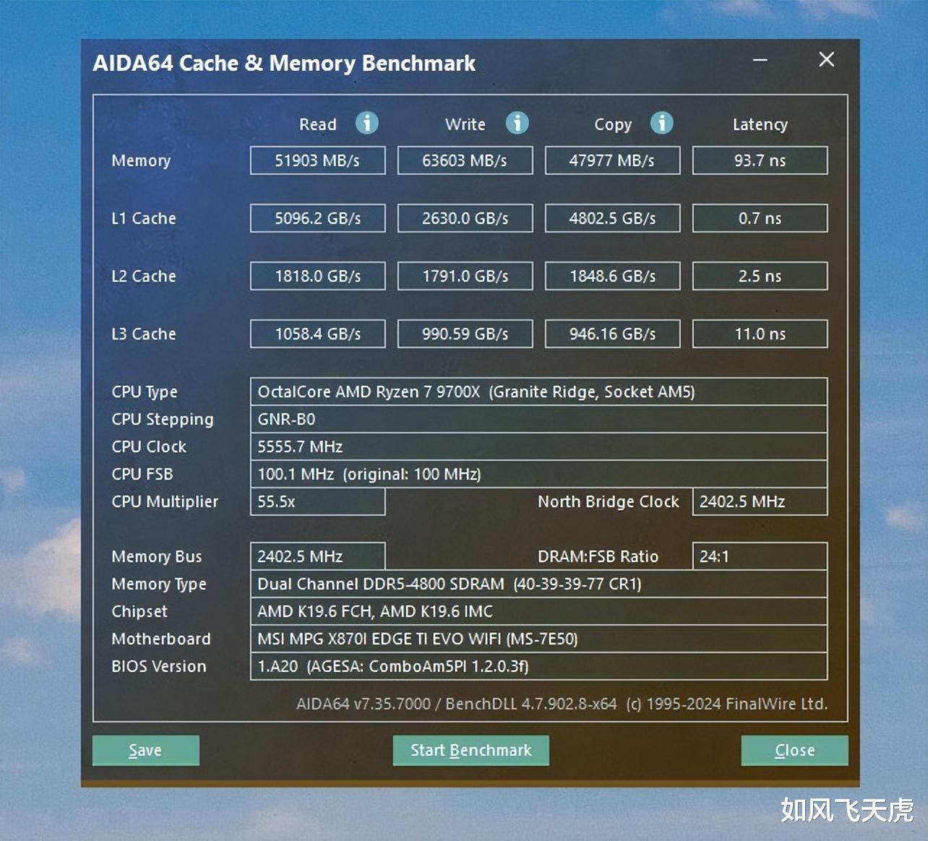Select L2 Cache Read value 1818.0 GB/s
The width and height of the screenshot is (928, 841).
[318, 276]
